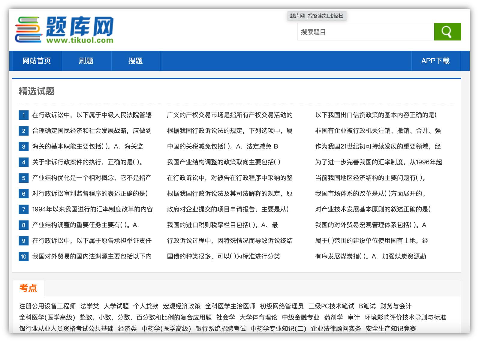Open the 安全生产知识竞赛 topic

click(391, 328)
